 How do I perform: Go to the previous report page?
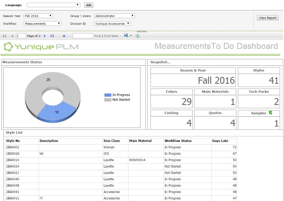coord(12,36)
